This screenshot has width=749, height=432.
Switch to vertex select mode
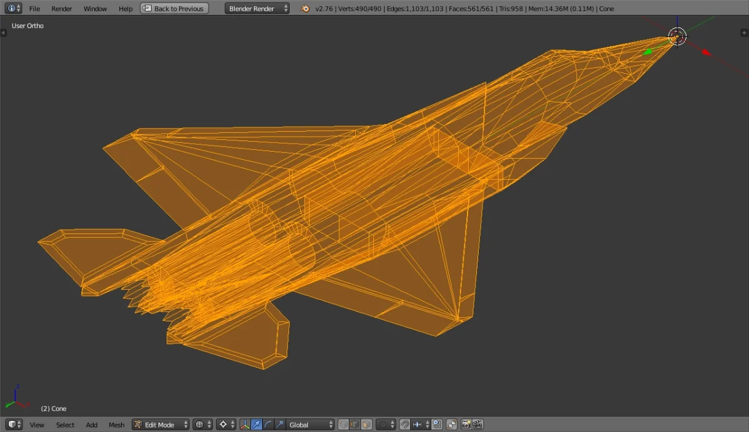point(343,425)
